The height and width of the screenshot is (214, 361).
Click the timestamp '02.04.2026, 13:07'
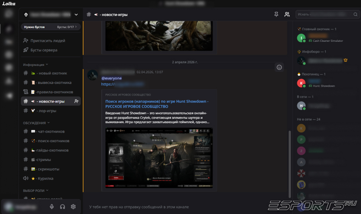pyautogui.click(x=150, y=72)
